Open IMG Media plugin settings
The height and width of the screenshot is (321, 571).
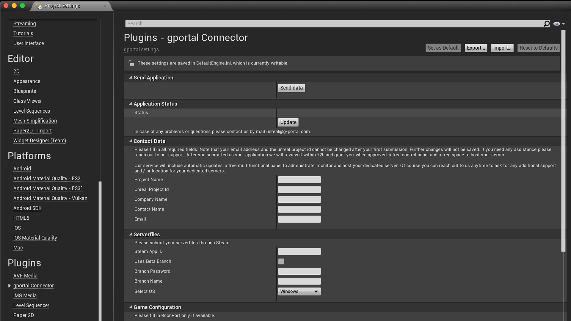pos(25,295)
